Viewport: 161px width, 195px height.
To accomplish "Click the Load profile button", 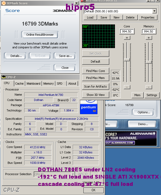I will [90, 17].
